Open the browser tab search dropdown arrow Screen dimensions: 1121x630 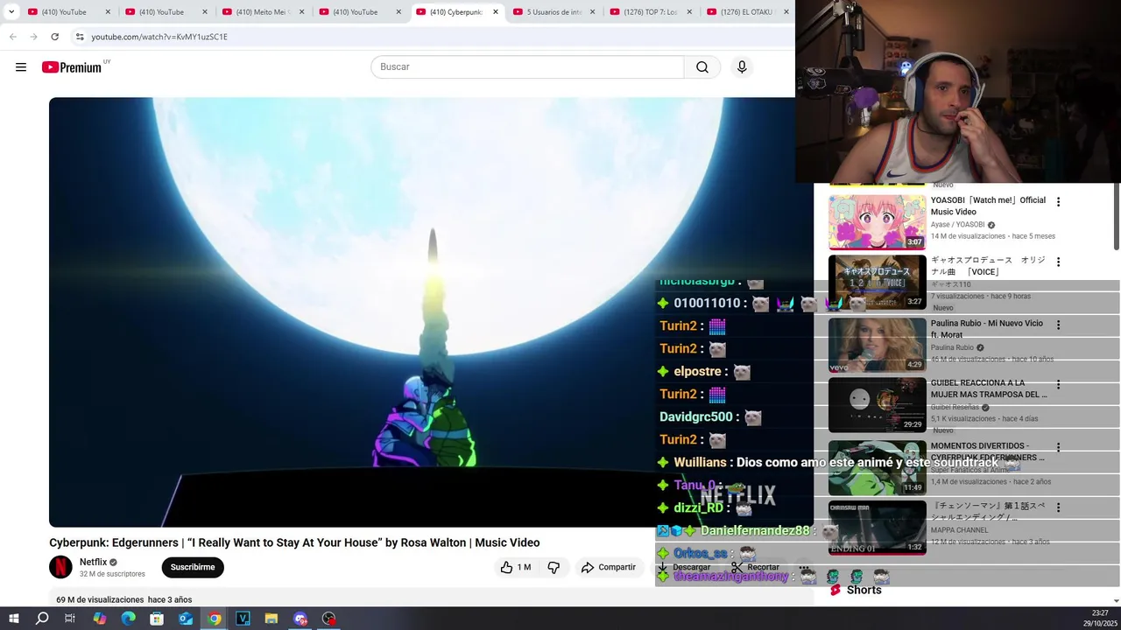[11, 12]
